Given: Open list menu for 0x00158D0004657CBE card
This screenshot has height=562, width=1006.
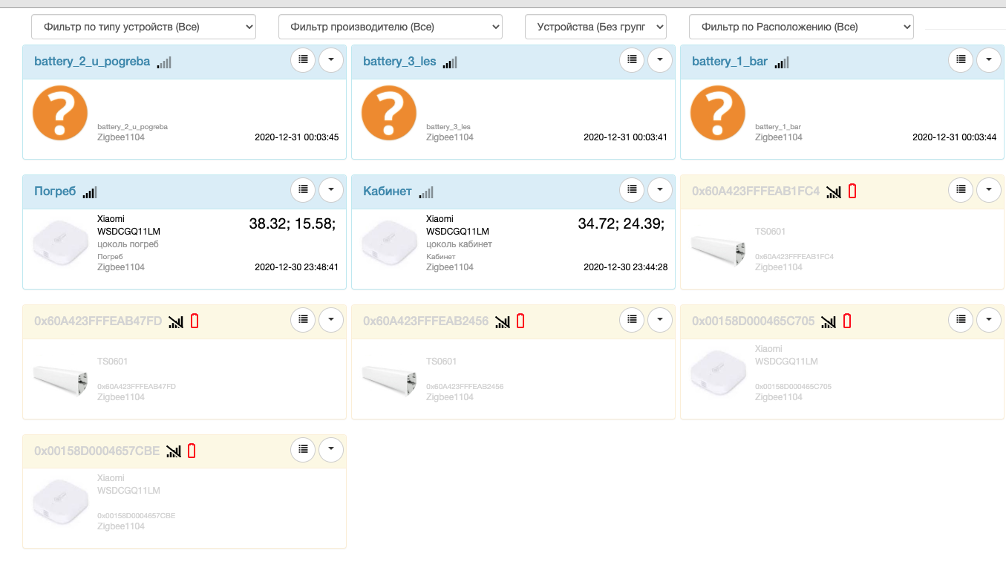Looking at the screenshot, I should (303, 449).
